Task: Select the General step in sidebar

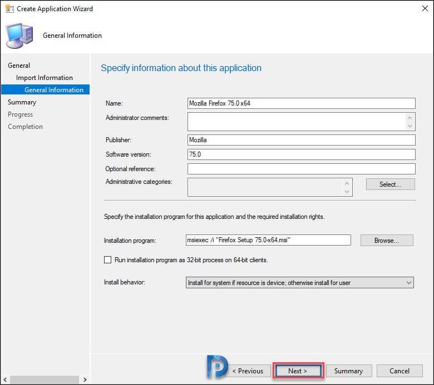Action: (x=19, y=66)
